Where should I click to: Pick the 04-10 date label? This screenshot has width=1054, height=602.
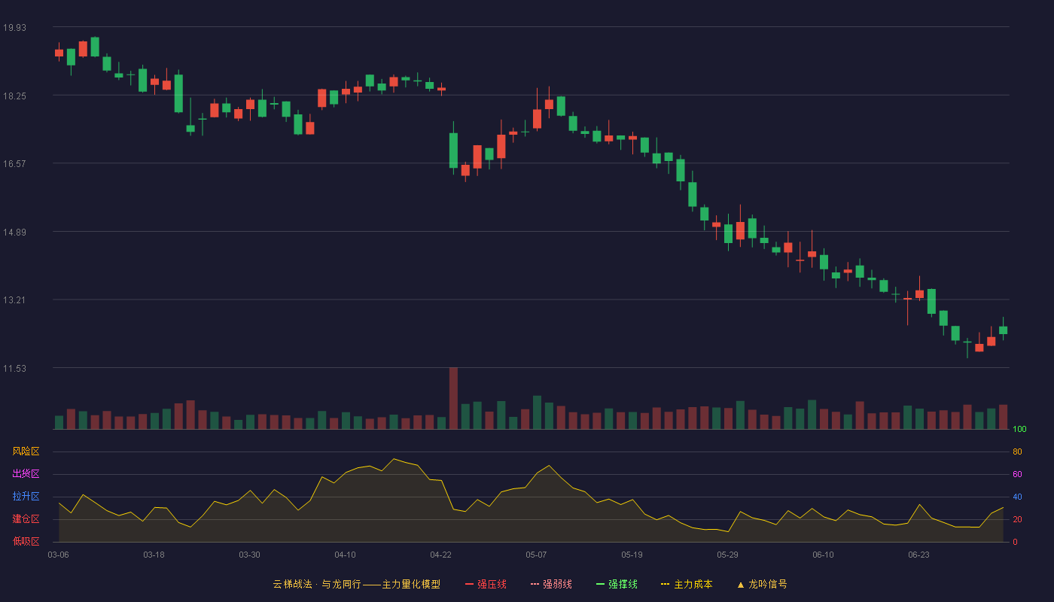pyautogui.click(x=345, y=555)
